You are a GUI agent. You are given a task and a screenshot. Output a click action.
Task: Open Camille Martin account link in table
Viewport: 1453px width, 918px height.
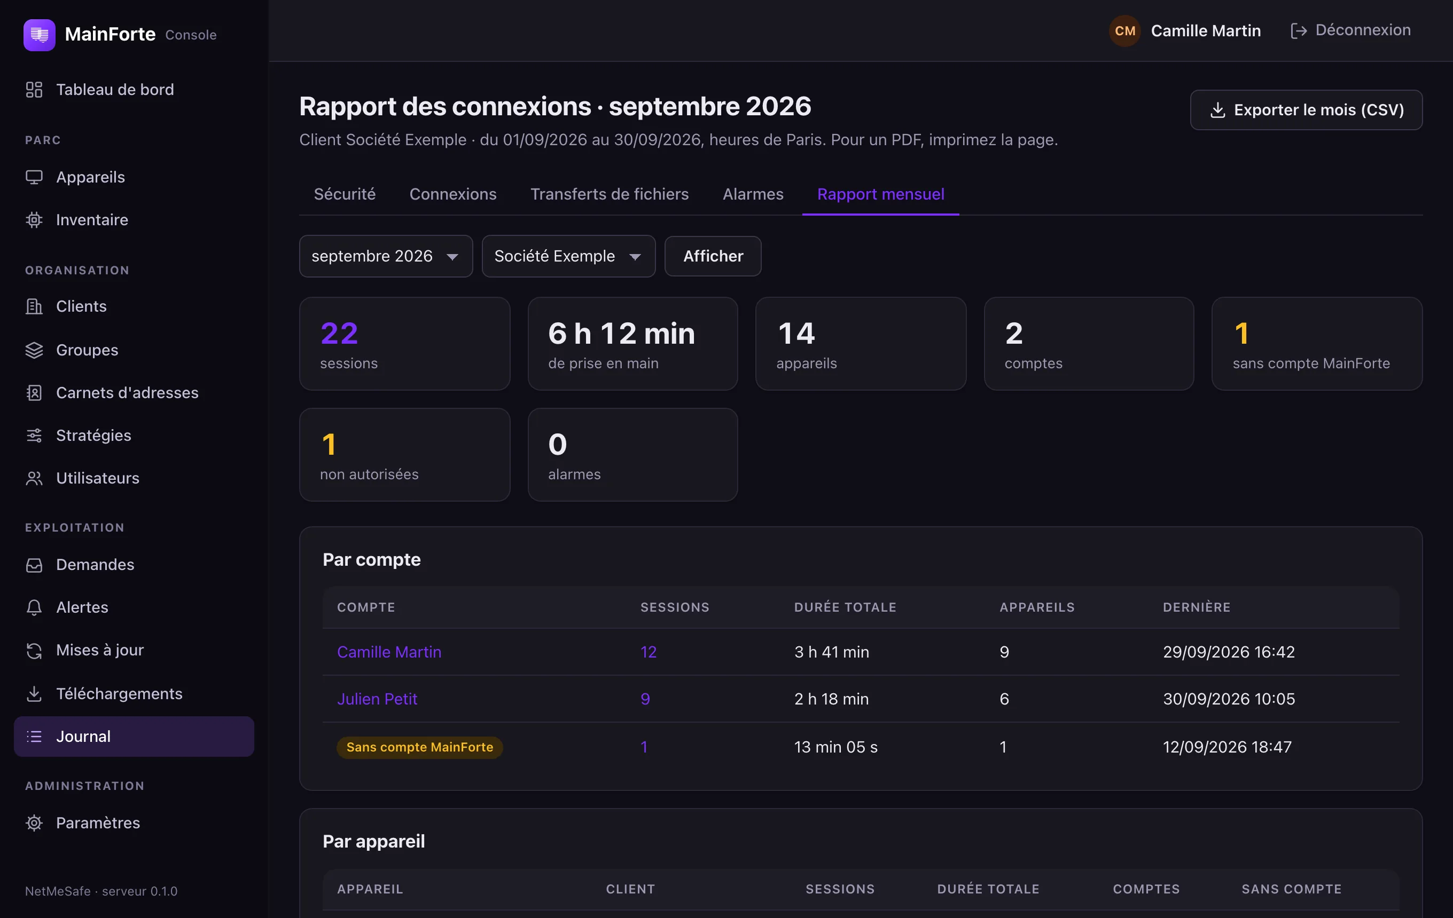[388, 652]
